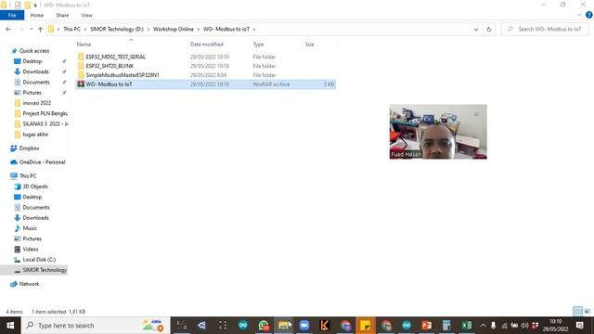594x334 pixels.
Task: Expand the ribbon with the chevron
Action: point(579,15)
